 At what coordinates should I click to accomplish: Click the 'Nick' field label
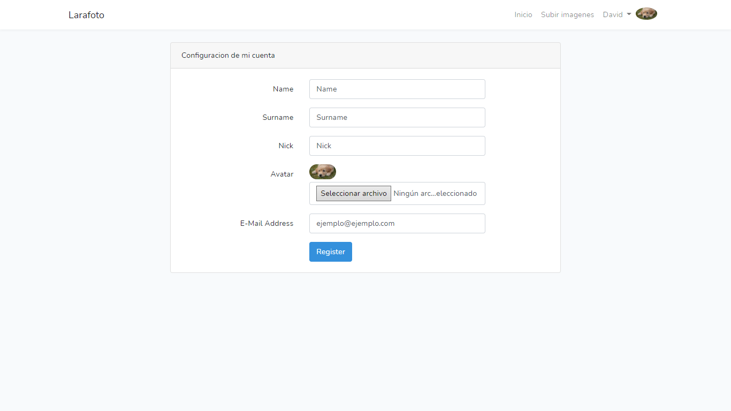coord(286,146)
